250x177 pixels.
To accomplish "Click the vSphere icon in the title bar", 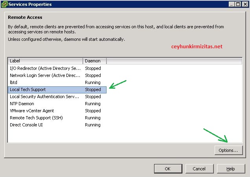I will [x=4, y=4].
